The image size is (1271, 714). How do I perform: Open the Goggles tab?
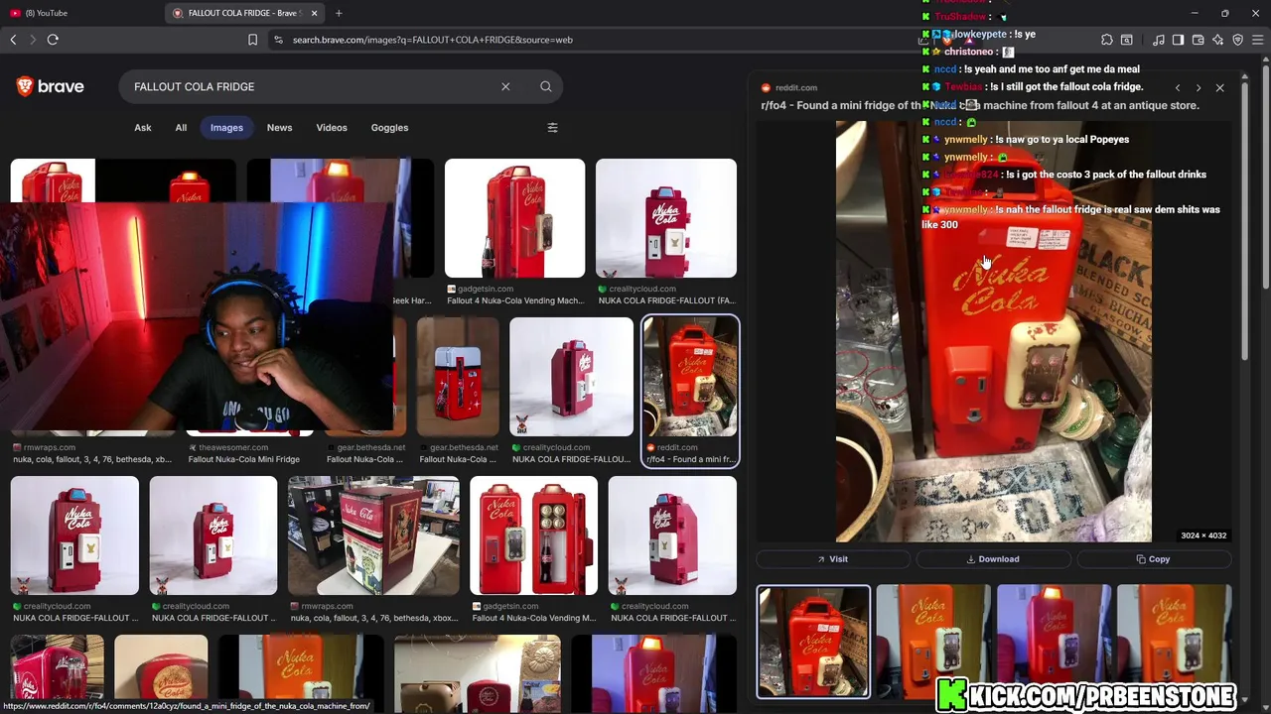pos(389,128)
